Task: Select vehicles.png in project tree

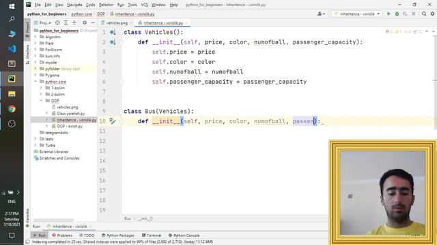Action: tap(67, 107)
